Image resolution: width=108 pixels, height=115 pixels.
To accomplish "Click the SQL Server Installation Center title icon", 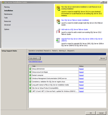I will click(x=3, y=2).
